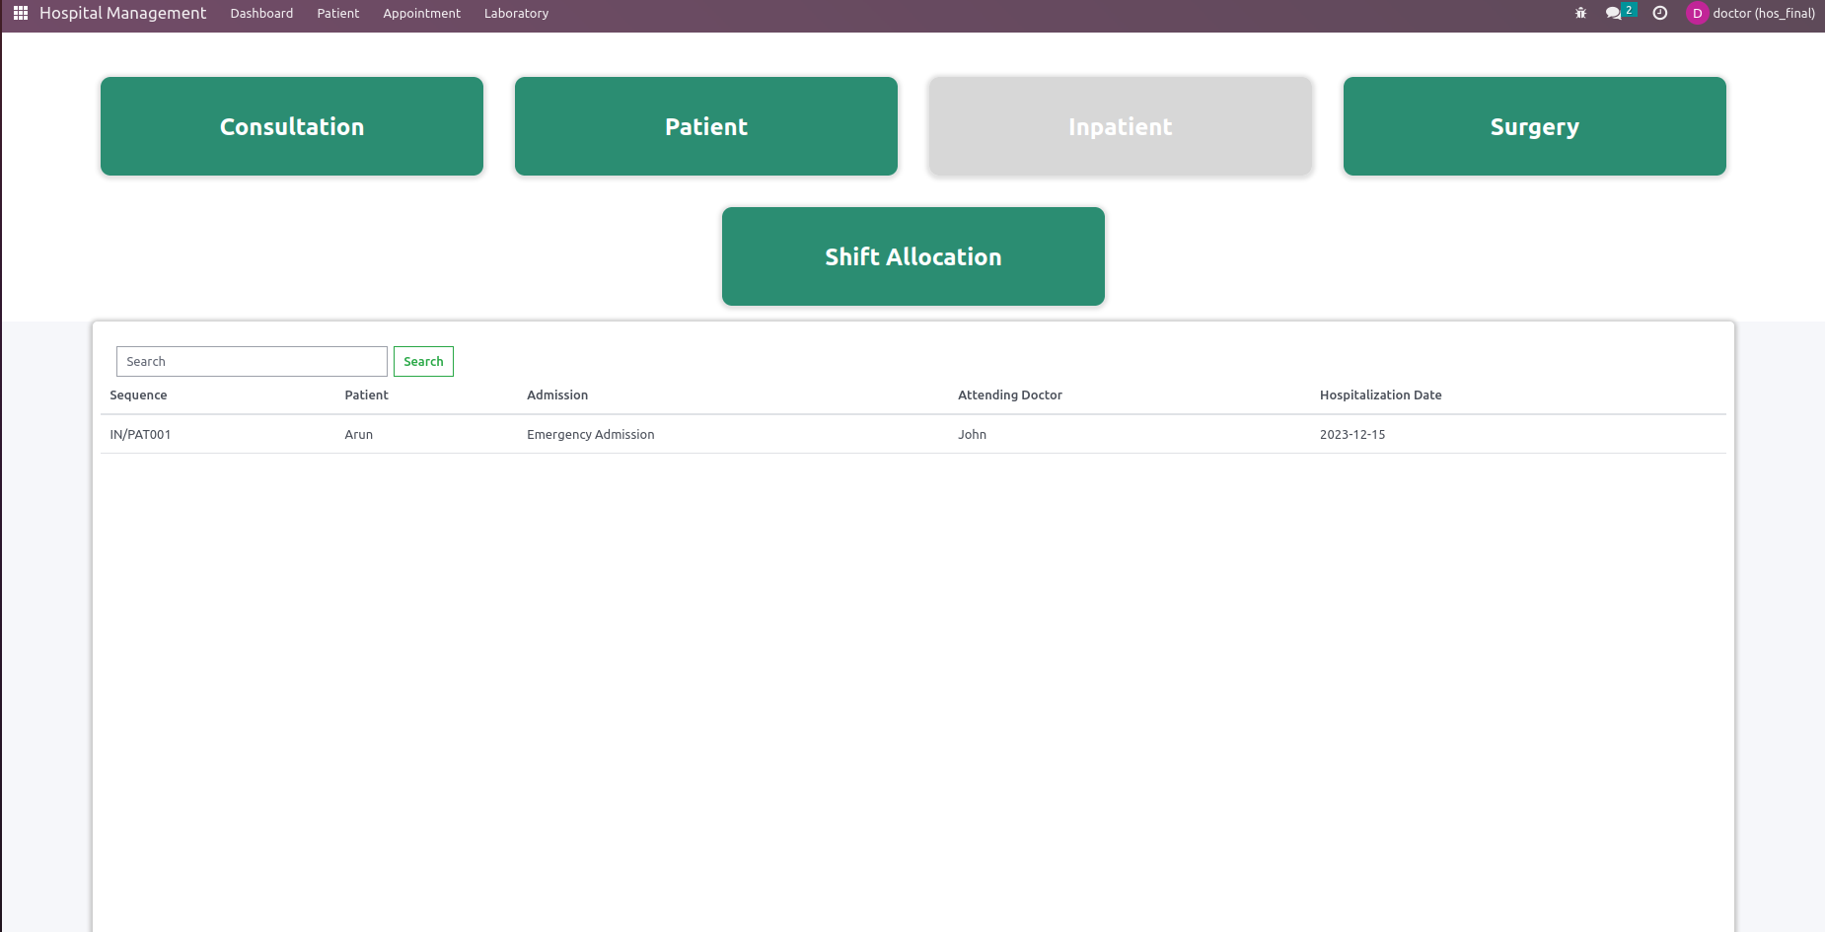This screenshot has height=932, width=1825.
Task: Click the Hospitalization Date column header
Action: tap(1380, 394)
